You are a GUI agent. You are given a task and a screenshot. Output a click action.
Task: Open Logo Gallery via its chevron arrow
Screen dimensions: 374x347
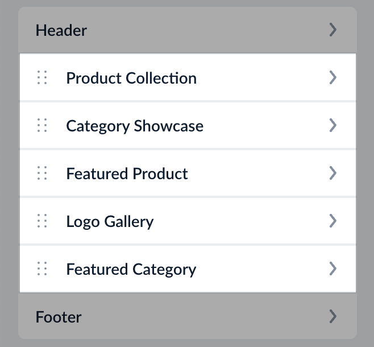click(333, 221)
